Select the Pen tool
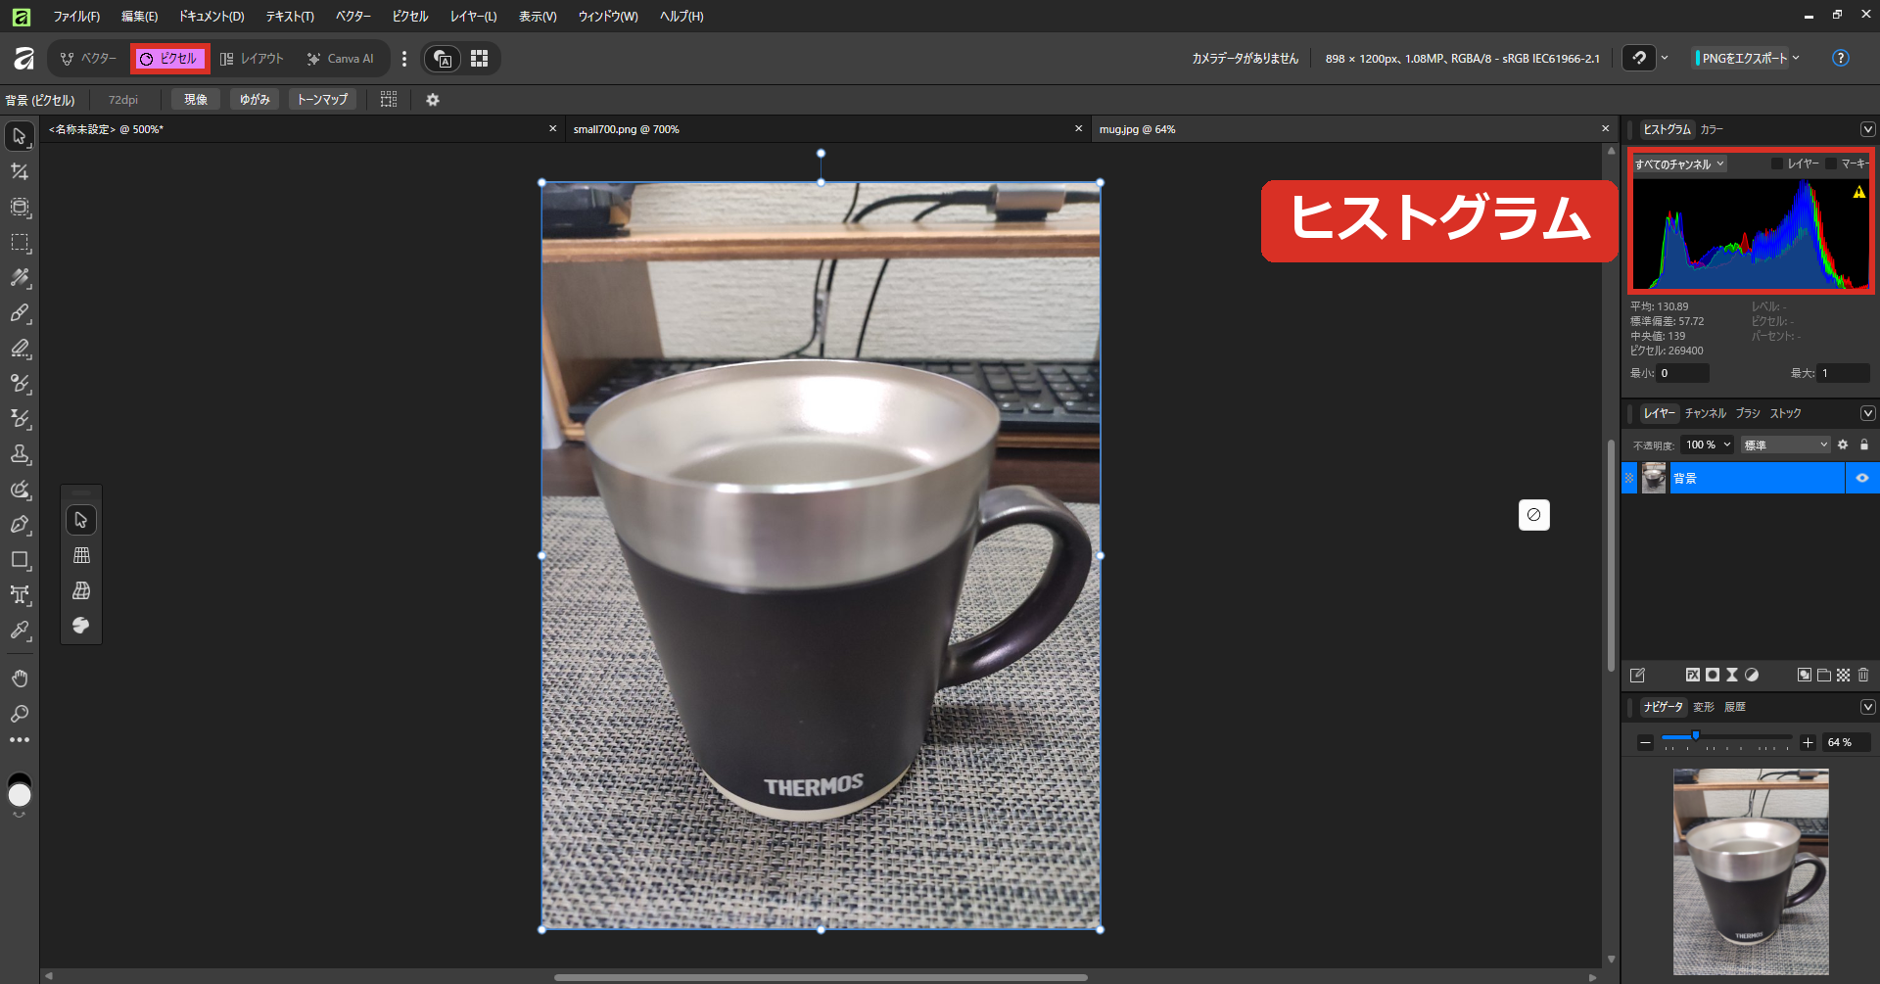Image resolution: width=1880 pixels, height=984 pixels. (x=20, y=525)
